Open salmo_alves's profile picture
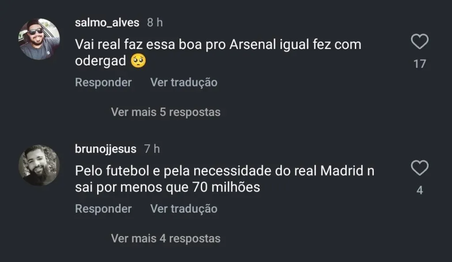452x262 pixels. [x=39, y=39]
